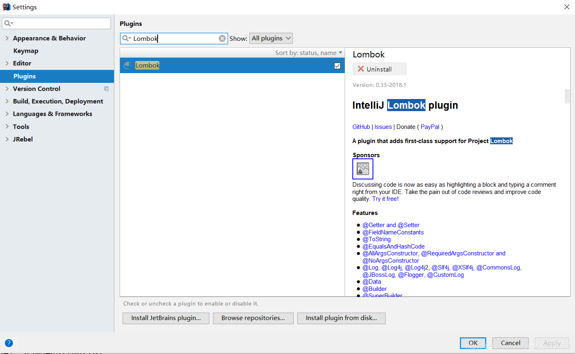575x354 pixels.
Task: Focus the settings search field
Action: click(x=57, y=23)
